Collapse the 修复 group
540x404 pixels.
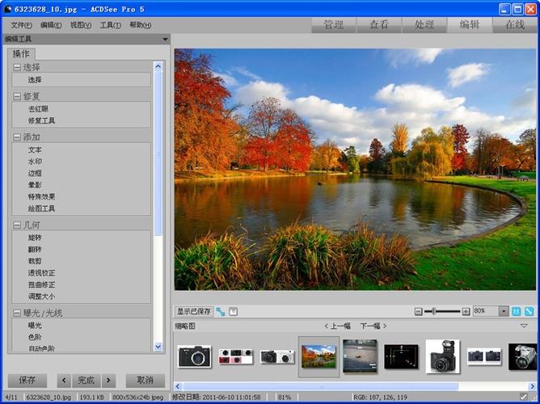(17, 96)
